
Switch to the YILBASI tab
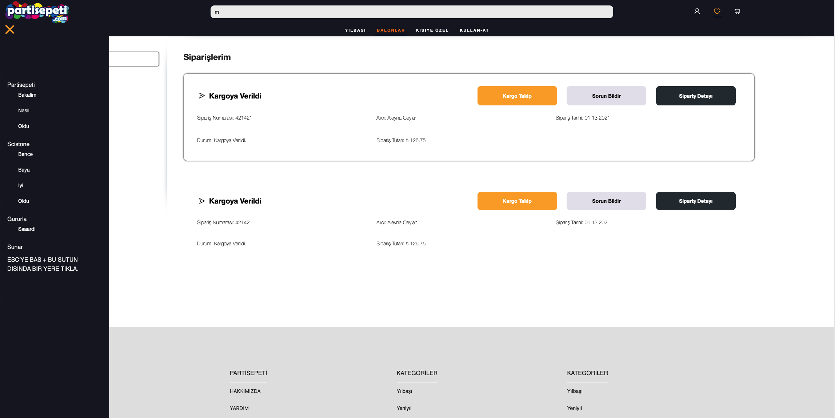coord(355,30)
